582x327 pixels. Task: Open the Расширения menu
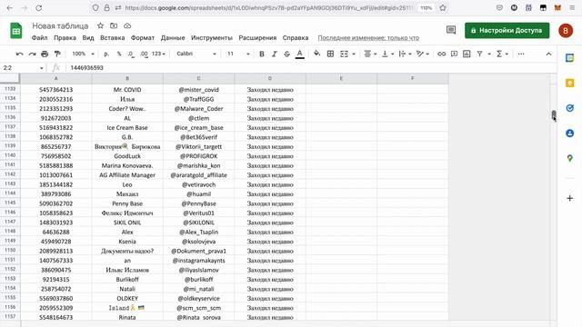257,38
